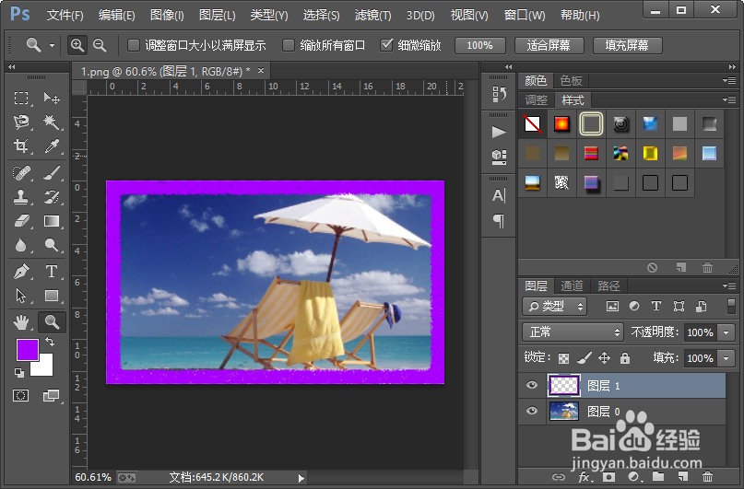Screen dimensions: 744x489
Task: Open the blend mode 正常 dropdown
Action: pyautogui.click(x=573, y=332)
